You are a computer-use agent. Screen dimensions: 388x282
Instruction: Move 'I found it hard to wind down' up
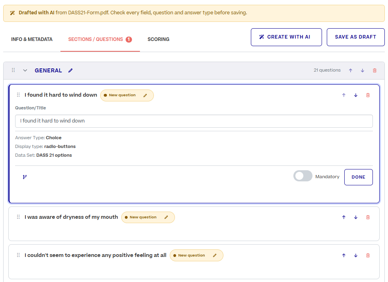344,95
